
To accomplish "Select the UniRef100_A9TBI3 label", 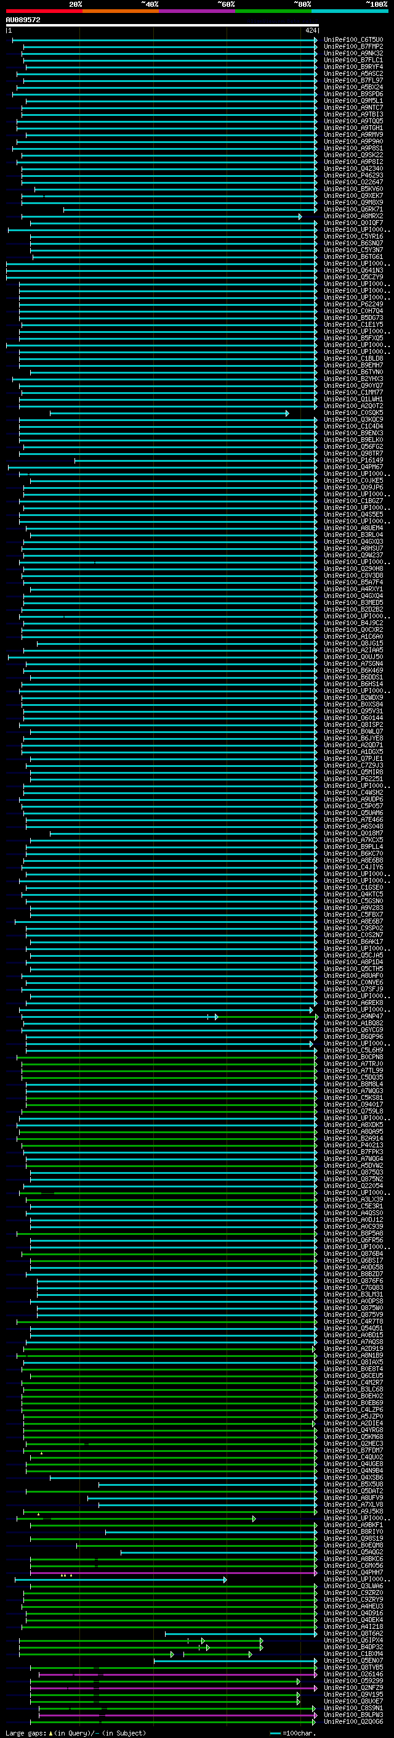I will [x=353, y=115].
